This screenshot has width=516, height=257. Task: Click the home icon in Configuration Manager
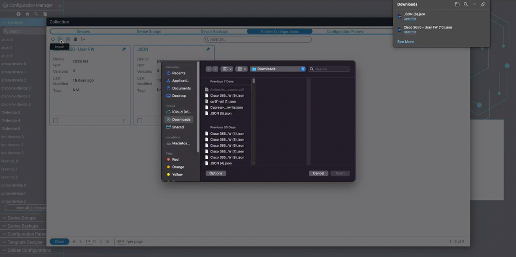point(27,14)
